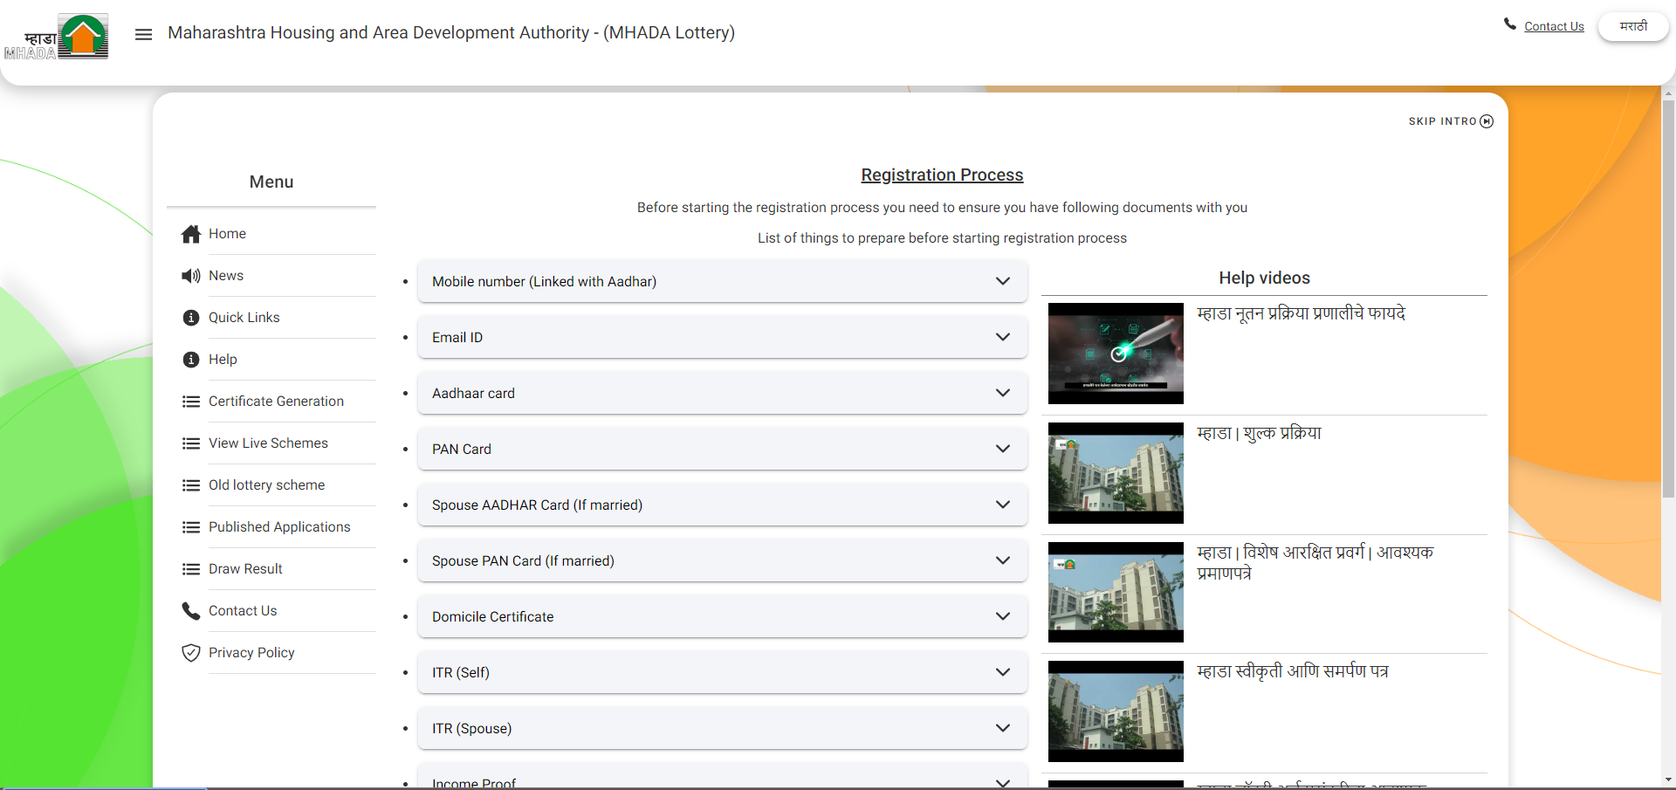The height and width of the screenshot is (790, 1676).
Task: Expand the Domicile Certificate panel
Action: 723,616
